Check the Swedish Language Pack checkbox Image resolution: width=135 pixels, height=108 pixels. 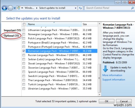[24, 76]
